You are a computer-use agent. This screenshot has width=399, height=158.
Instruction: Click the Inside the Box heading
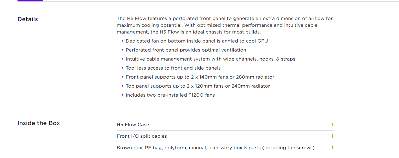pyautogui.click(x=39, y=123)
